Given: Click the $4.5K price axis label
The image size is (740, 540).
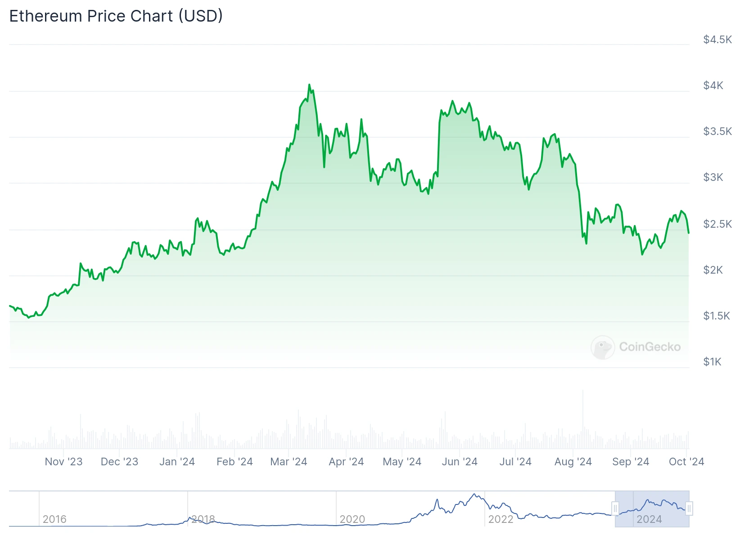Looking at the screenshot, I should (717, 40).
